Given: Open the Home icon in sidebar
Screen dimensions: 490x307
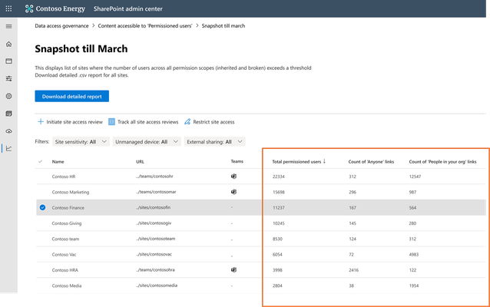Looking at the screenshot, I should click(8, 44).
